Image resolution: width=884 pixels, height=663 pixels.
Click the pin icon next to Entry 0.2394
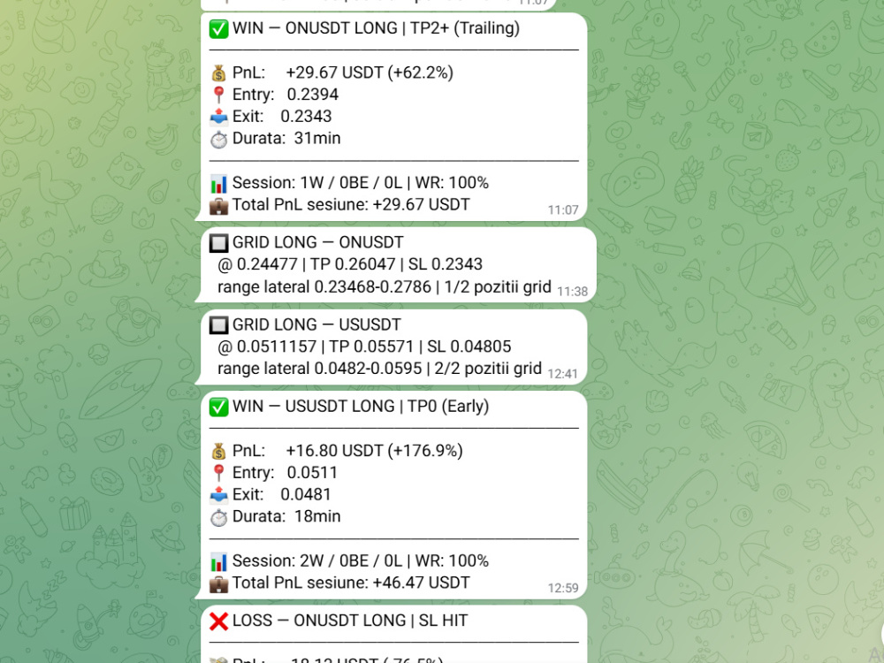(x=218, y=95)
